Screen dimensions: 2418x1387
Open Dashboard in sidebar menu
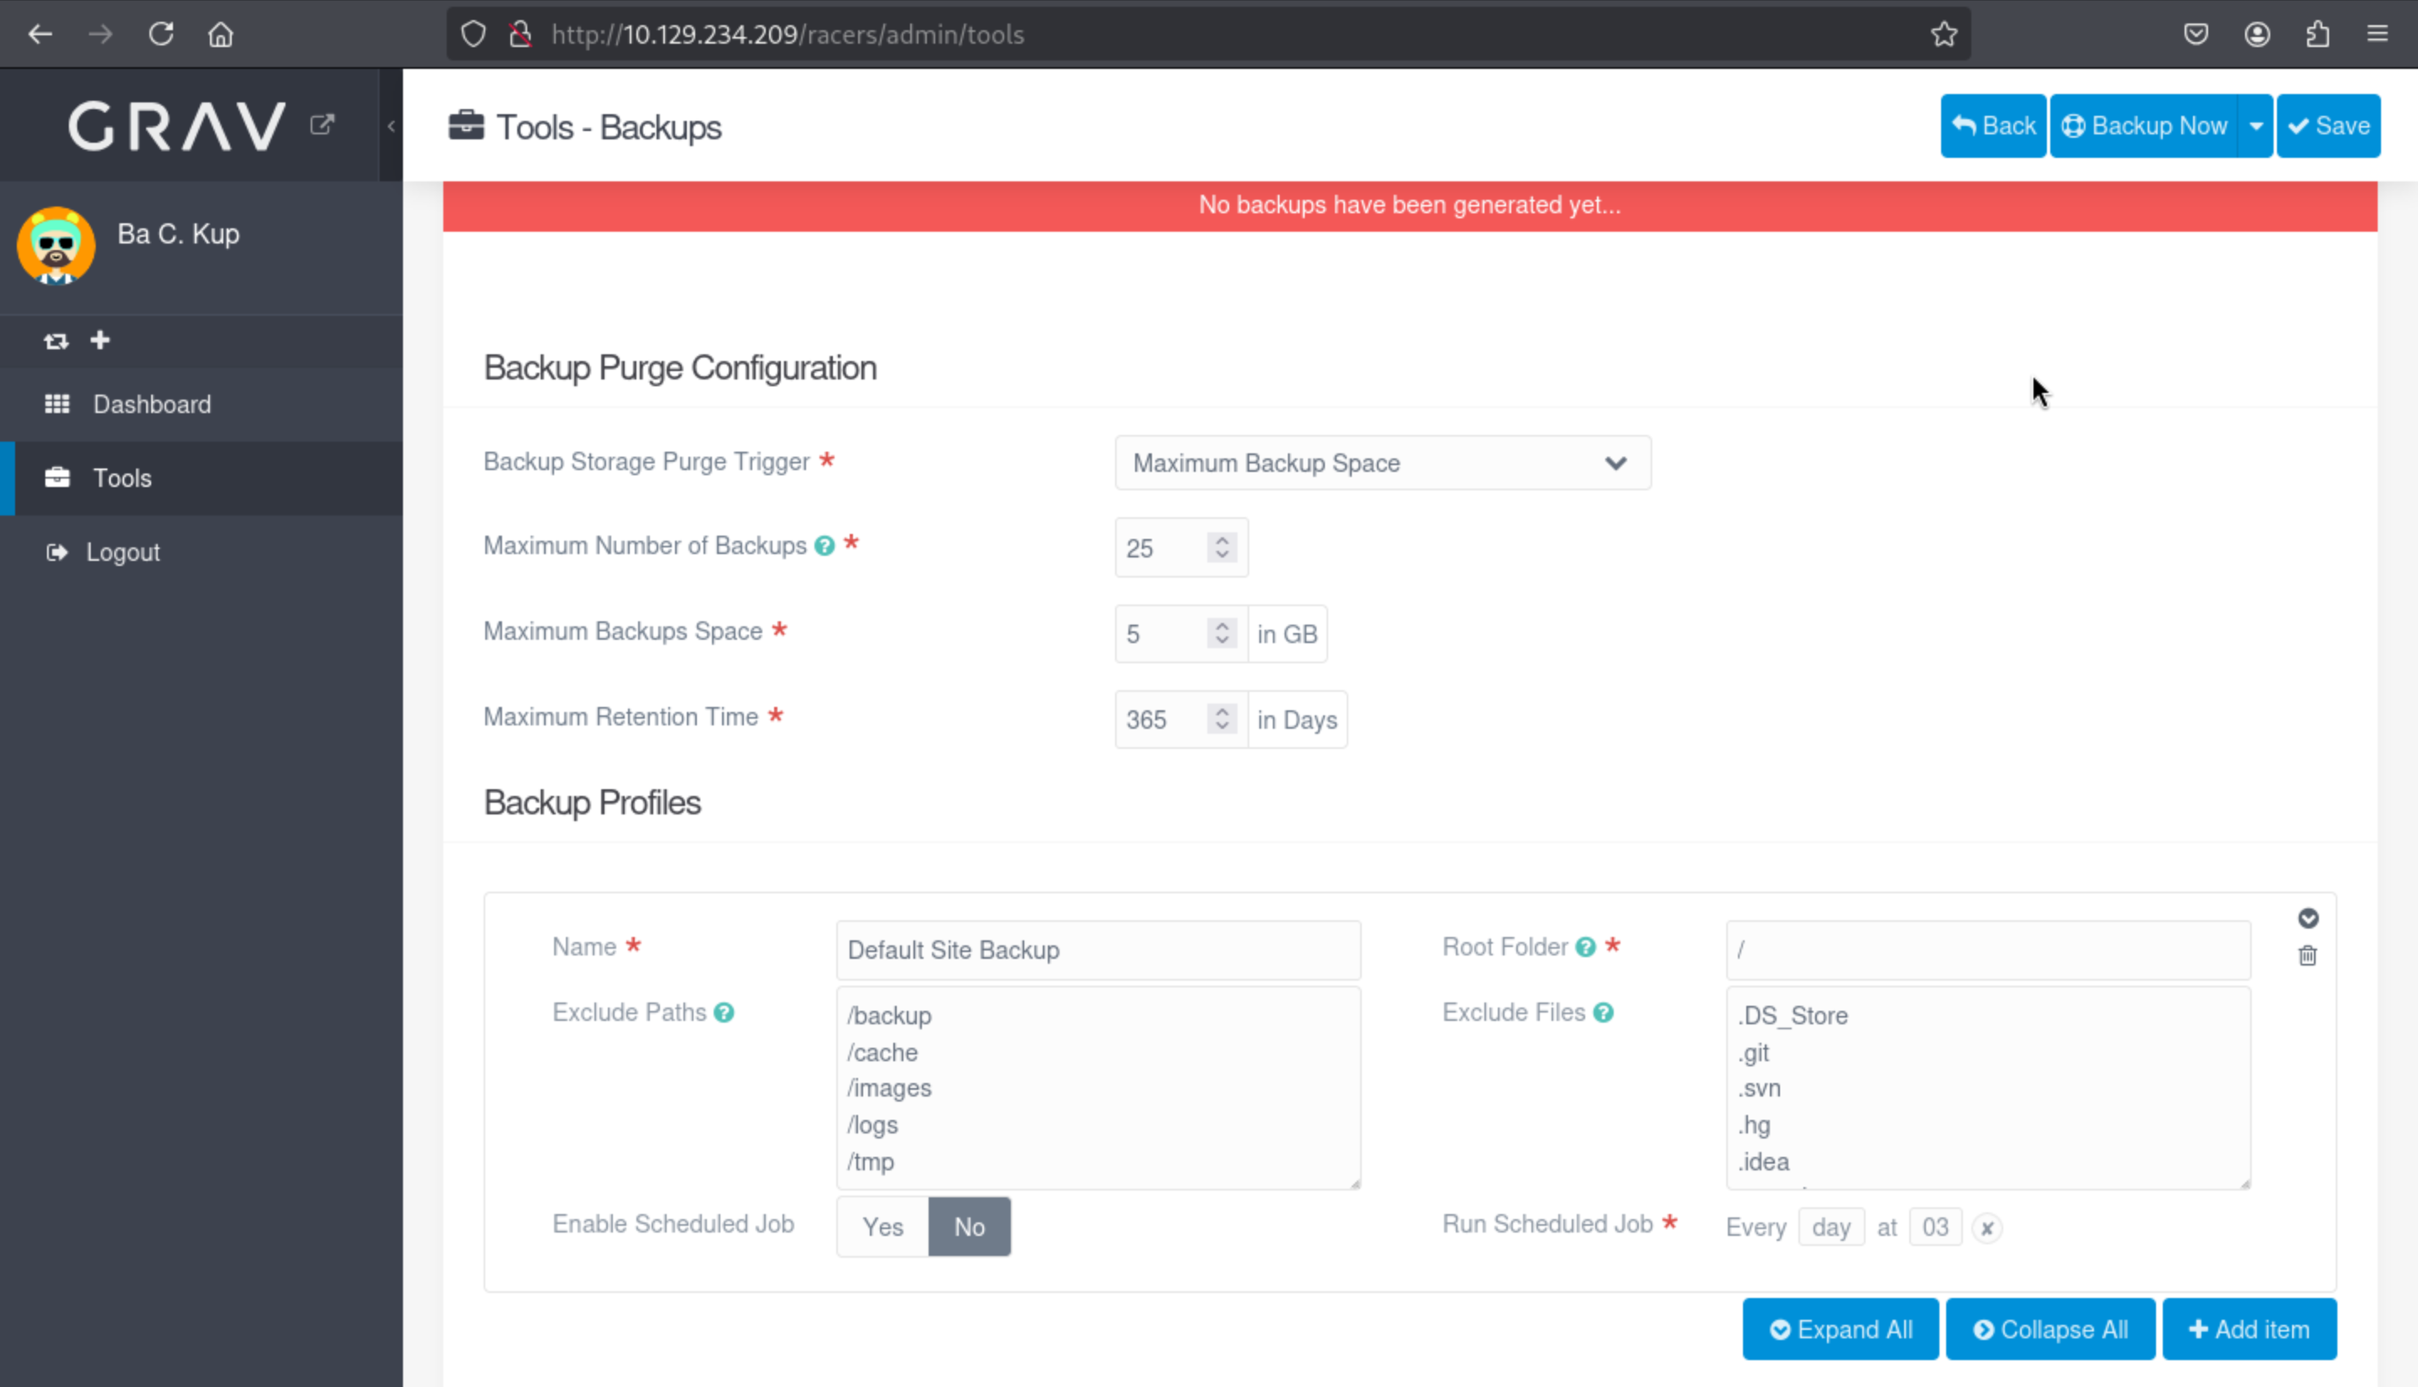point(152,404)
